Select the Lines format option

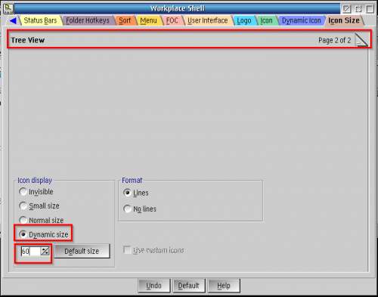tap(136, 193)
